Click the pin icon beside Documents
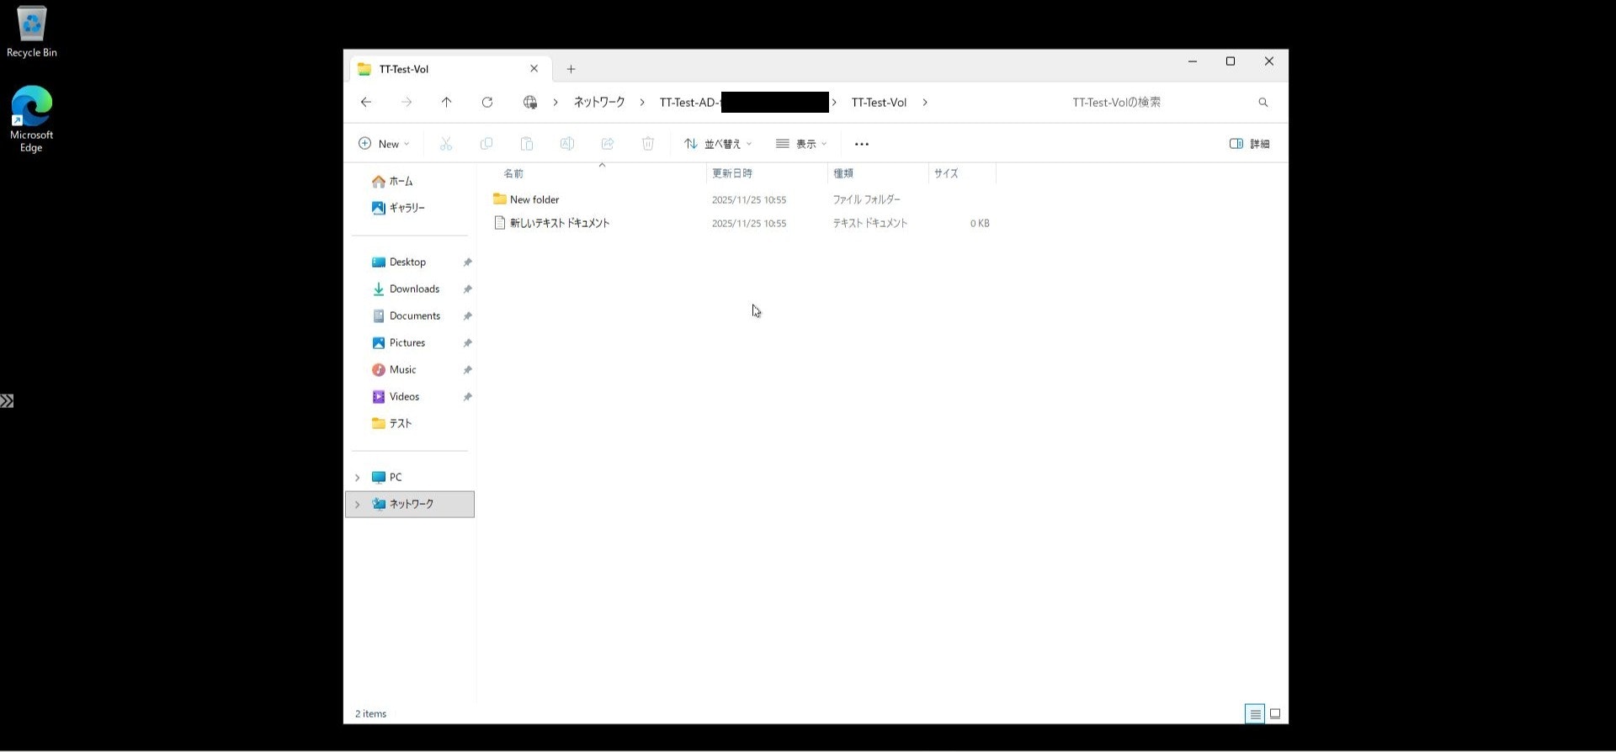1616x752 pixels. pos(467,316)
